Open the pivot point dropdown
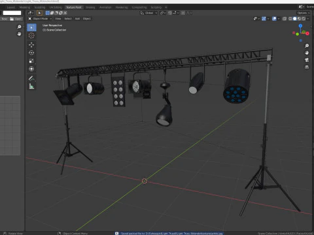Viewport: 314px width, 235px height. click(163, 13)
